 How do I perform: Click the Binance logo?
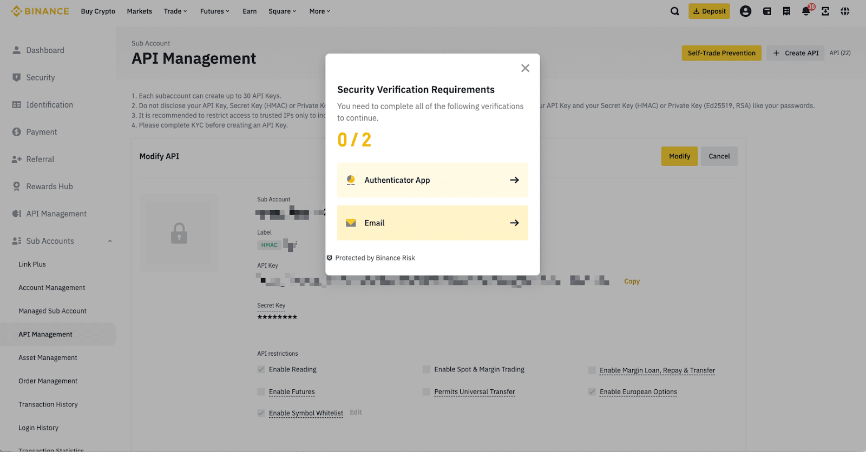click(40, 11)
